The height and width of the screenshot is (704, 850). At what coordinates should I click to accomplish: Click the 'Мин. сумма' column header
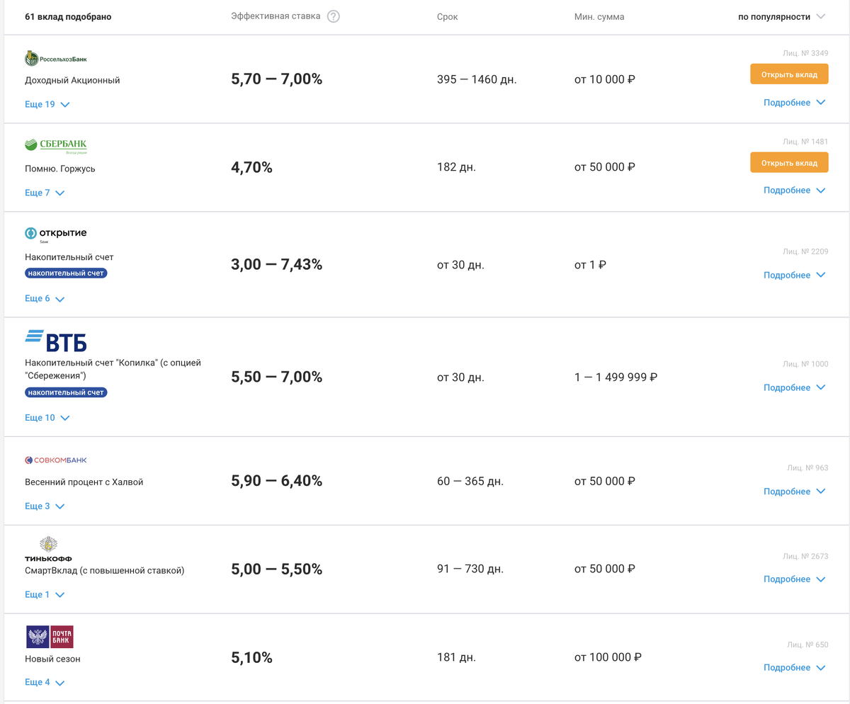599,17
